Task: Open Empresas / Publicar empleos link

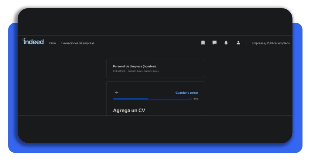Action: point(271,43)
